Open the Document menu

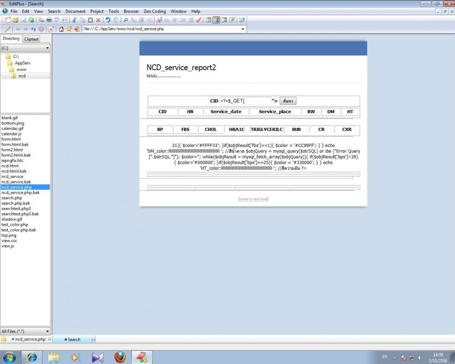(x=75, y=11)
